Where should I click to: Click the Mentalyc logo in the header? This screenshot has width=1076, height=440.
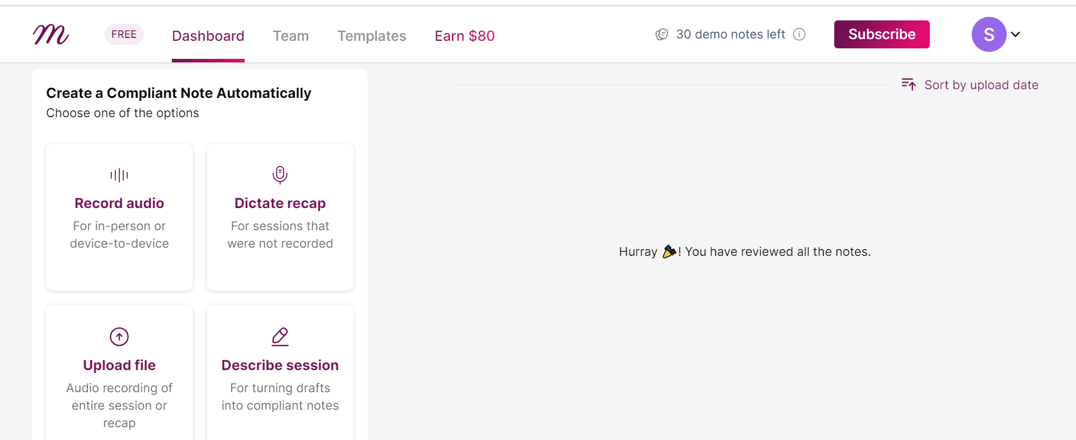coord(51,34)
